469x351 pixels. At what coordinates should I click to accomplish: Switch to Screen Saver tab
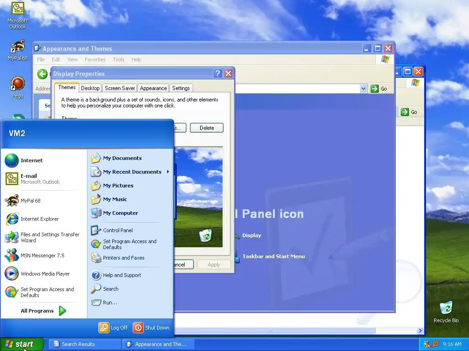point(120,88)
